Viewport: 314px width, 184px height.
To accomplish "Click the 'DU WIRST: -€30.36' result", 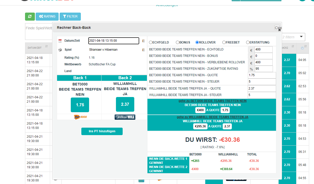I will click(213, 140).
